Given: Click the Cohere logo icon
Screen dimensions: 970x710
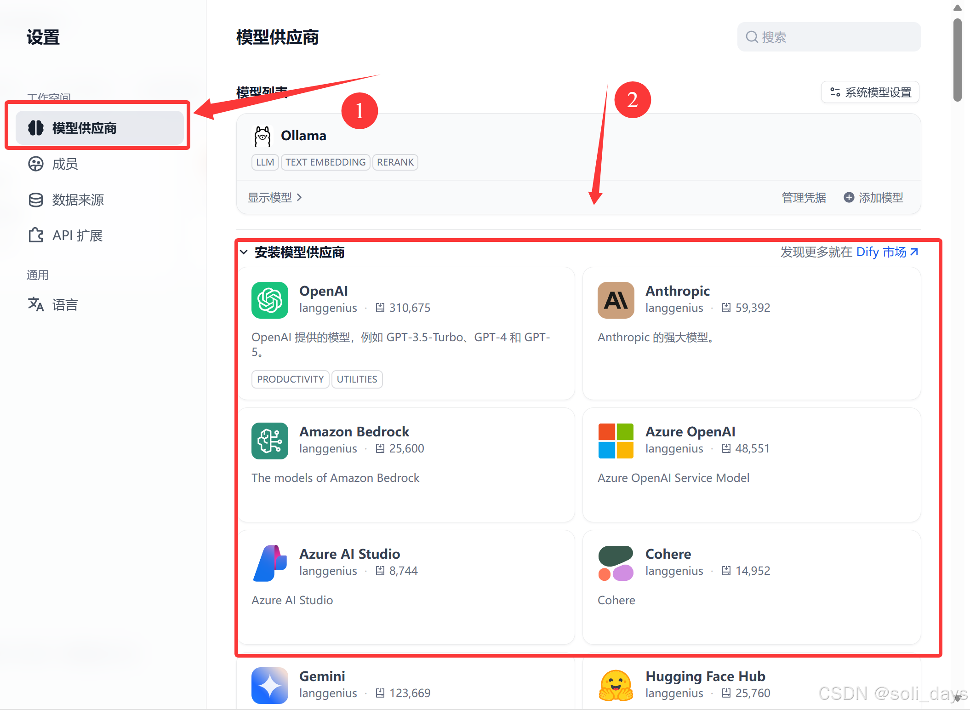Looking at the screenshot, I should pyautogui.click(x=616, y=563).
